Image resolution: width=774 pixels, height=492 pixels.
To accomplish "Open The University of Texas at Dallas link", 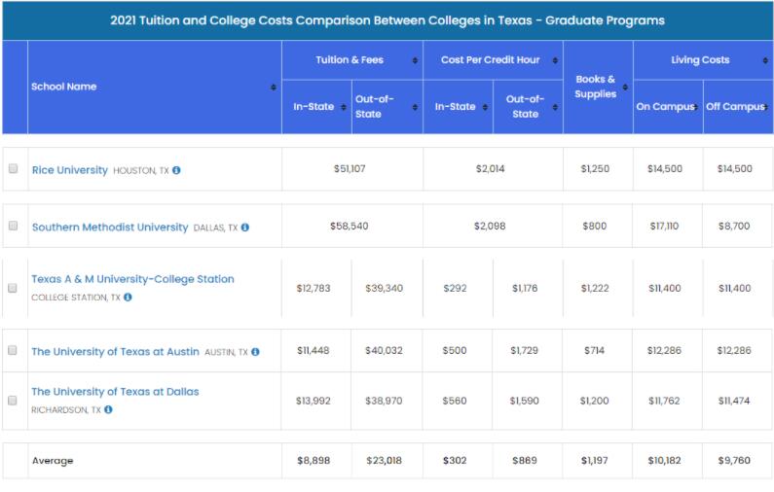I will coord(115,392).
